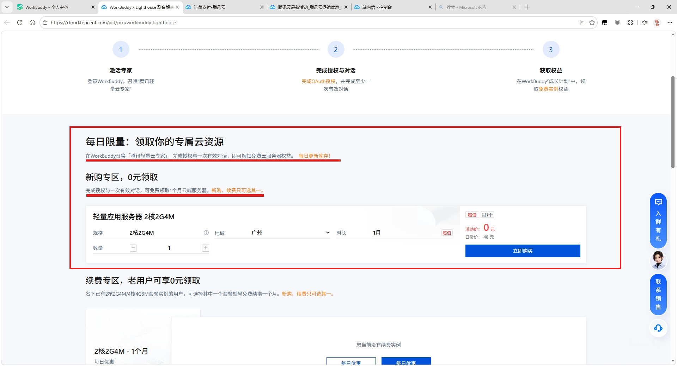Reload the page with refresh icon
Image resolution: width=677 pixels, height=366 pixels.
pyautogui.click(x=20, y=23)
